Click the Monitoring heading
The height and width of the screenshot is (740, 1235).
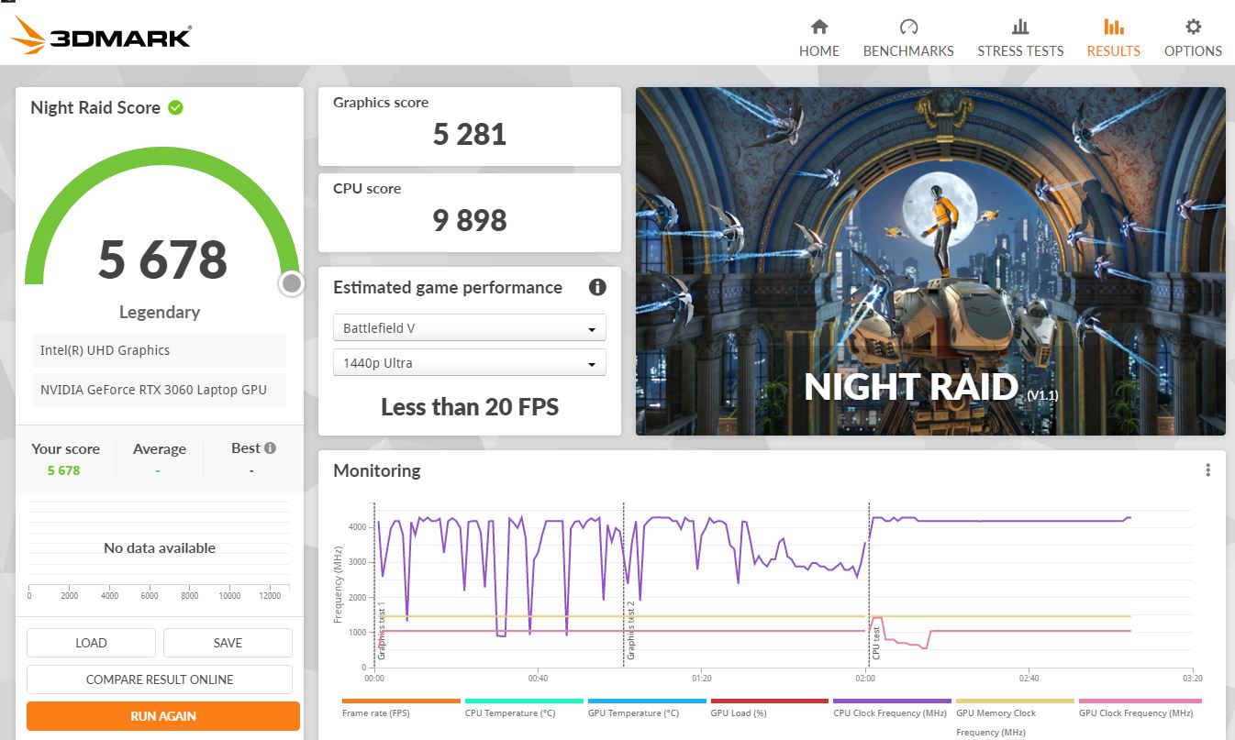(377, 470)
